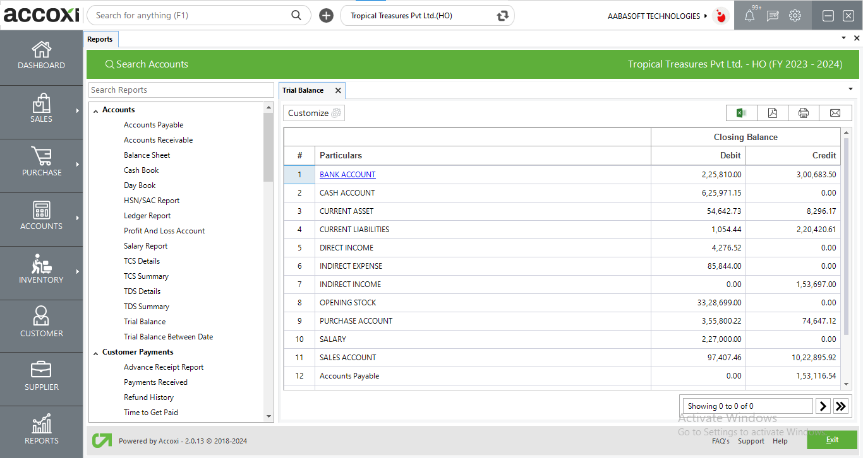
Task: Switch to the Reports tab
Action: tap(100, 38)
